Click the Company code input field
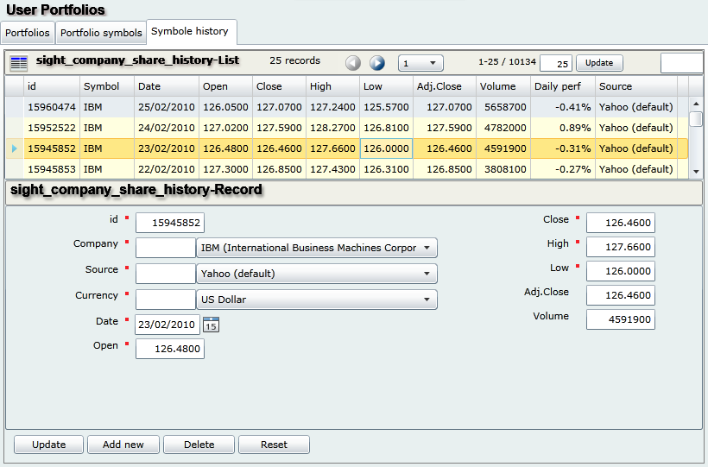The image size is (708, 467). coord(165,248)
